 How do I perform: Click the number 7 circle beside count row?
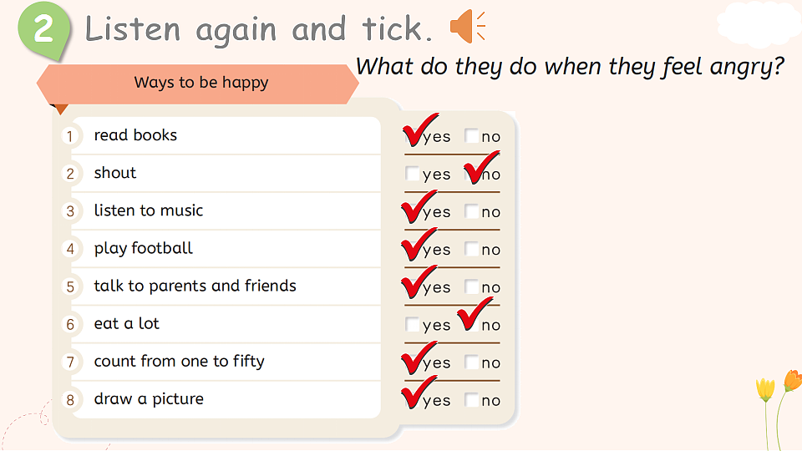coord(70,362)
